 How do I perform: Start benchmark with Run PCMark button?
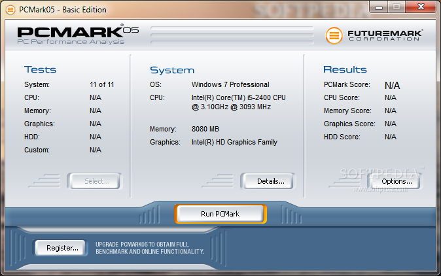220,214
